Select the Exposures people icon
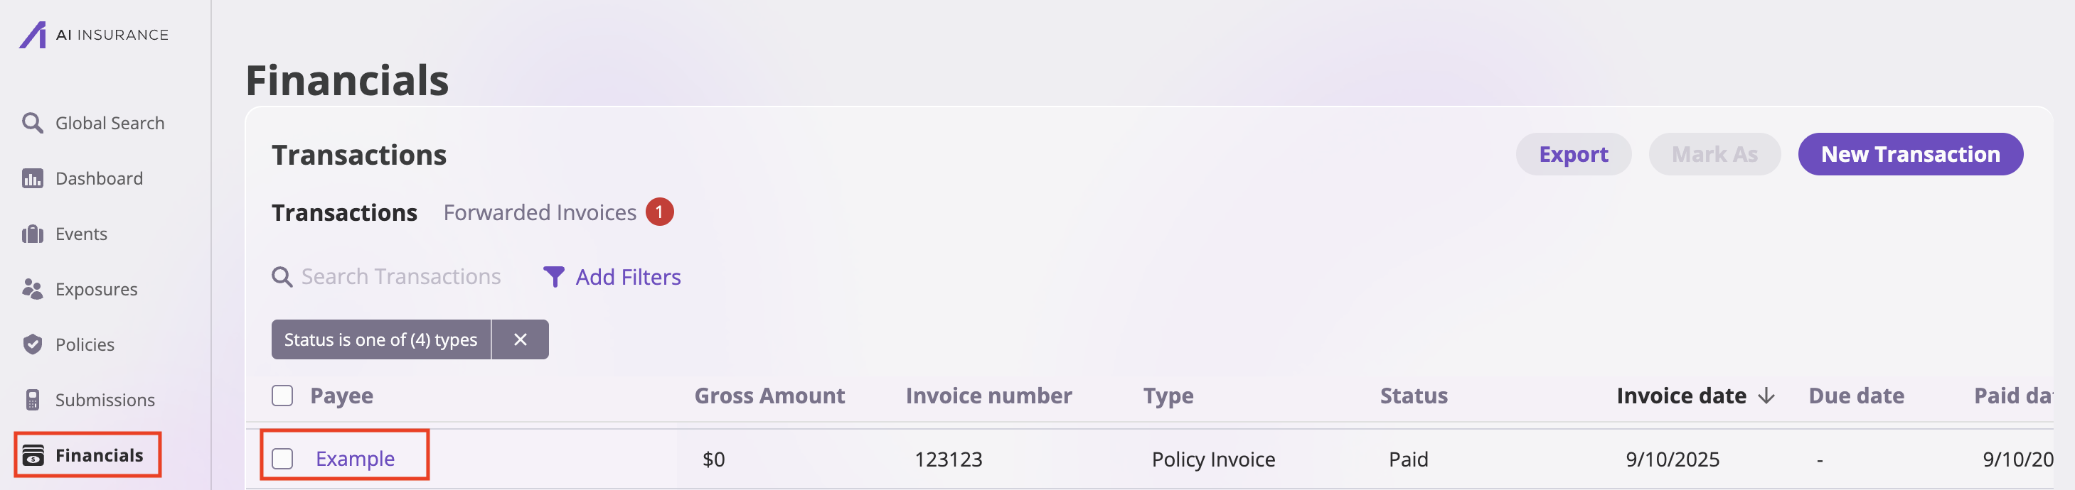The image size is (2075, 490). pos(32,289)
